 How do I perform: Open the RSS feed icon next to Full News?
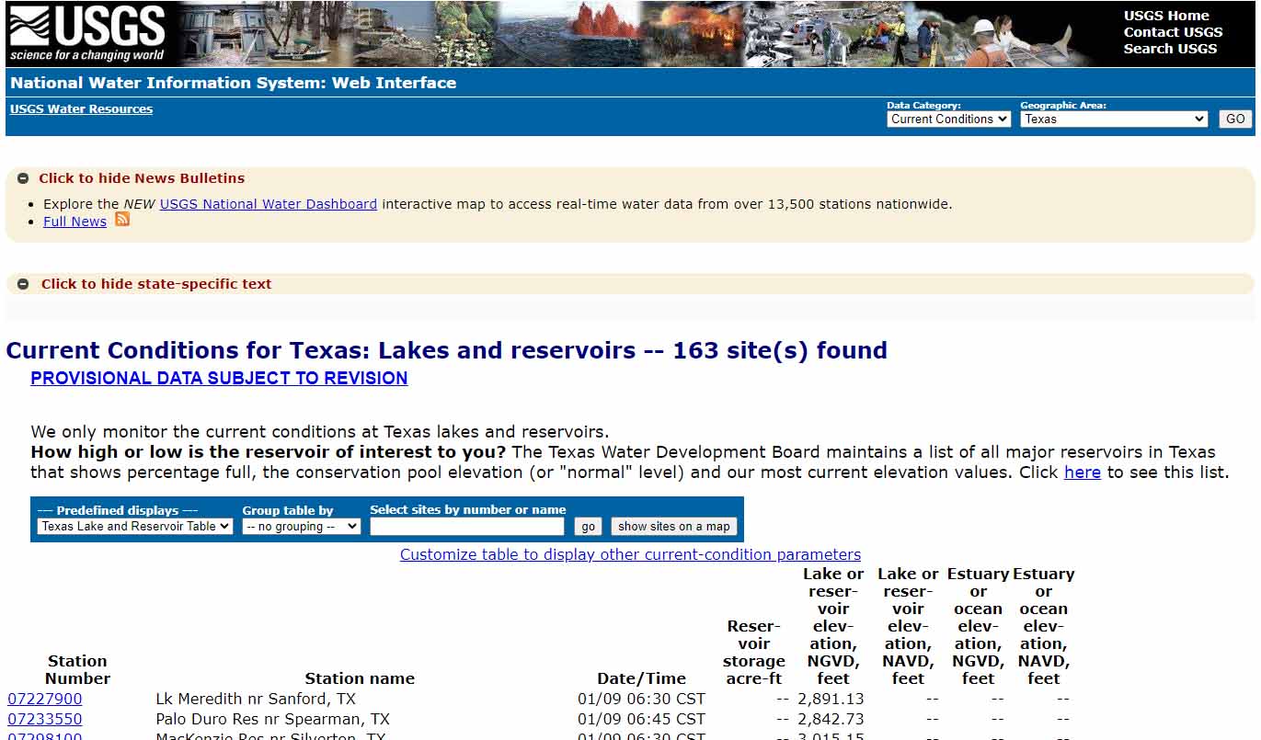click(122, 220)
